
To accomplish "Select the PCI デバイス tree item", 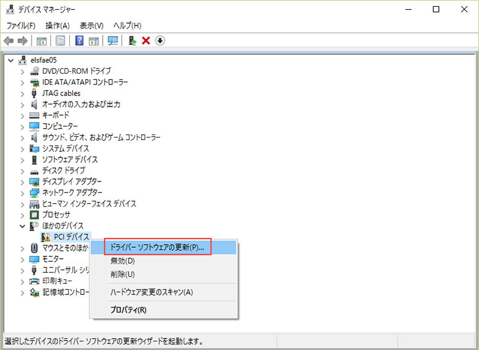I will (x=72, y=237).
